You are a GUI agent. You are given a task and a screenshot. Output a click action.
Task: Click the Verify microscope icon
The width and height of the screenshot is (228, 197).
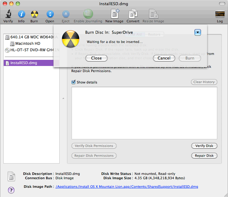coord(8,14)
